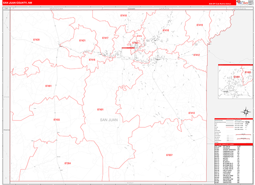Select the 87401 label in the inset map

pos(237,77)
